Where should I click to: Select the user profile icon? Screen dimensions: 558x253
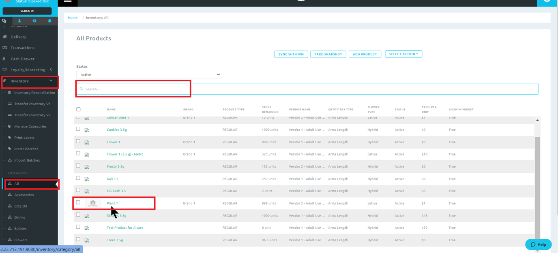click(x=19, y=21)
